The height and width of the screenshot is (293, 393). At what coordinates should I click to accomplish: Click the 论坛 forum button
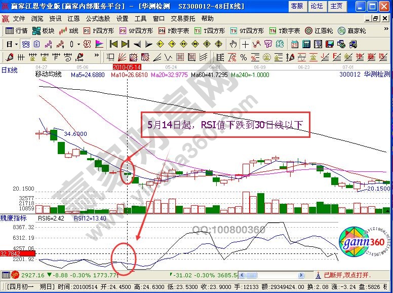(317, 6)
